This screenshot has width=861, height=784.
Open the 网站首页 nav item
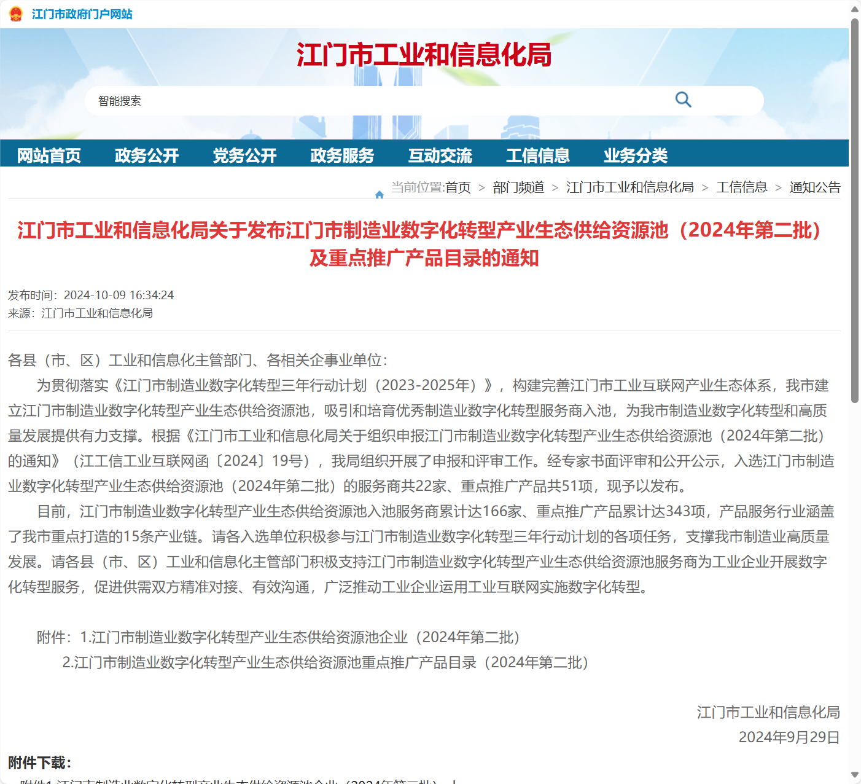coord(49,155)
